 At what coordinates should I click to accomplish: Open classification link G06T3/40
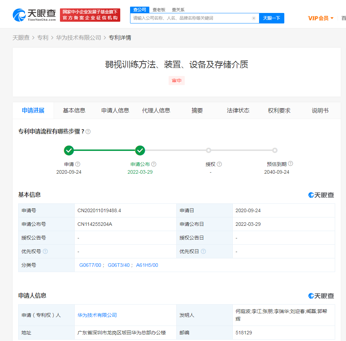118,265
